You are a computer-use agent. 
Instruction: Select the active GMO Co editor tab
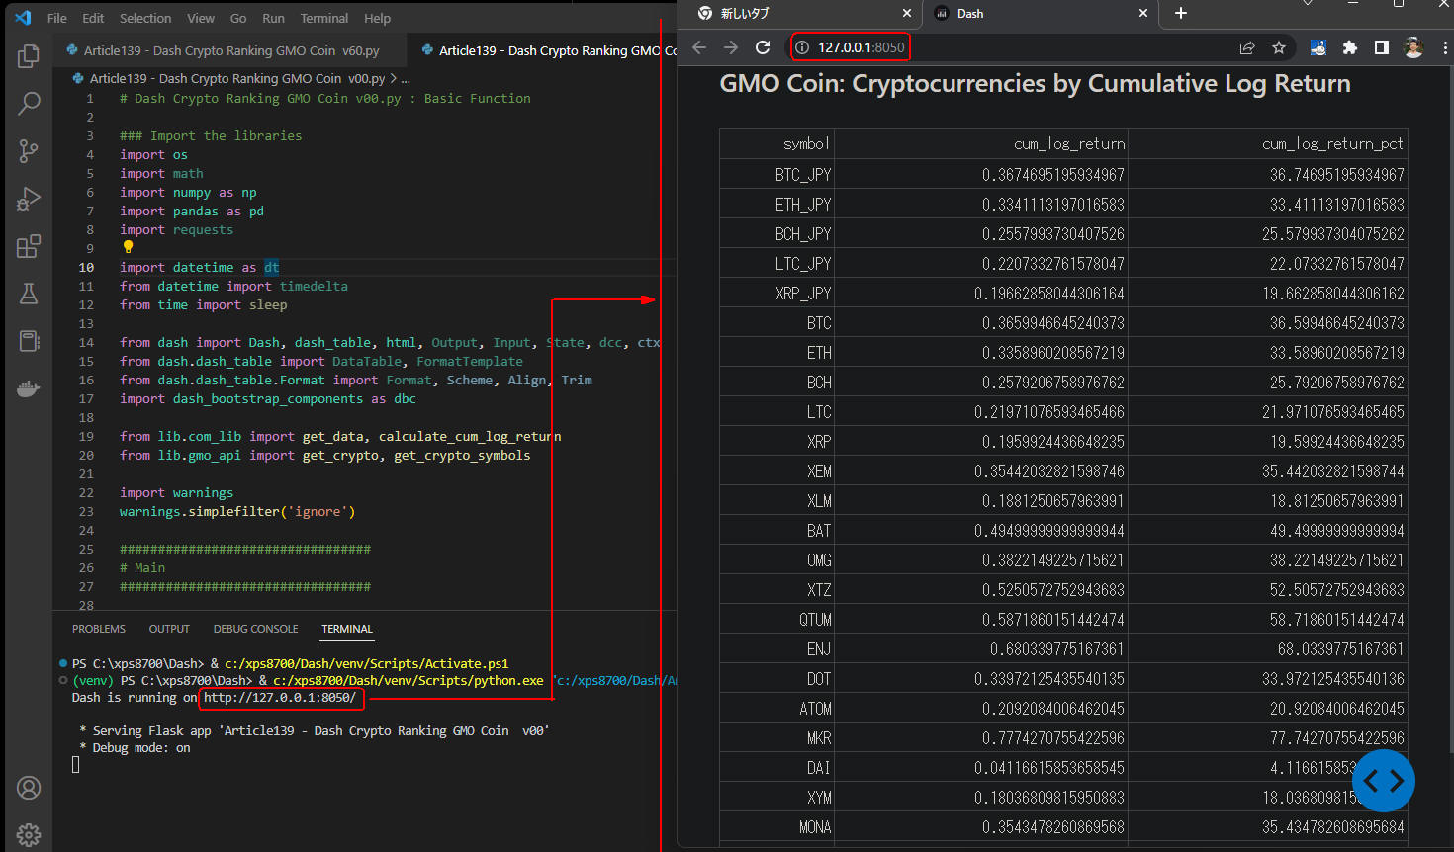coord(543,50)
